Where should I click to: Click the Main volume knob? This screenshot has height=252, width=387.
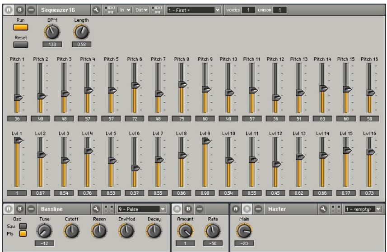point(244,231)
